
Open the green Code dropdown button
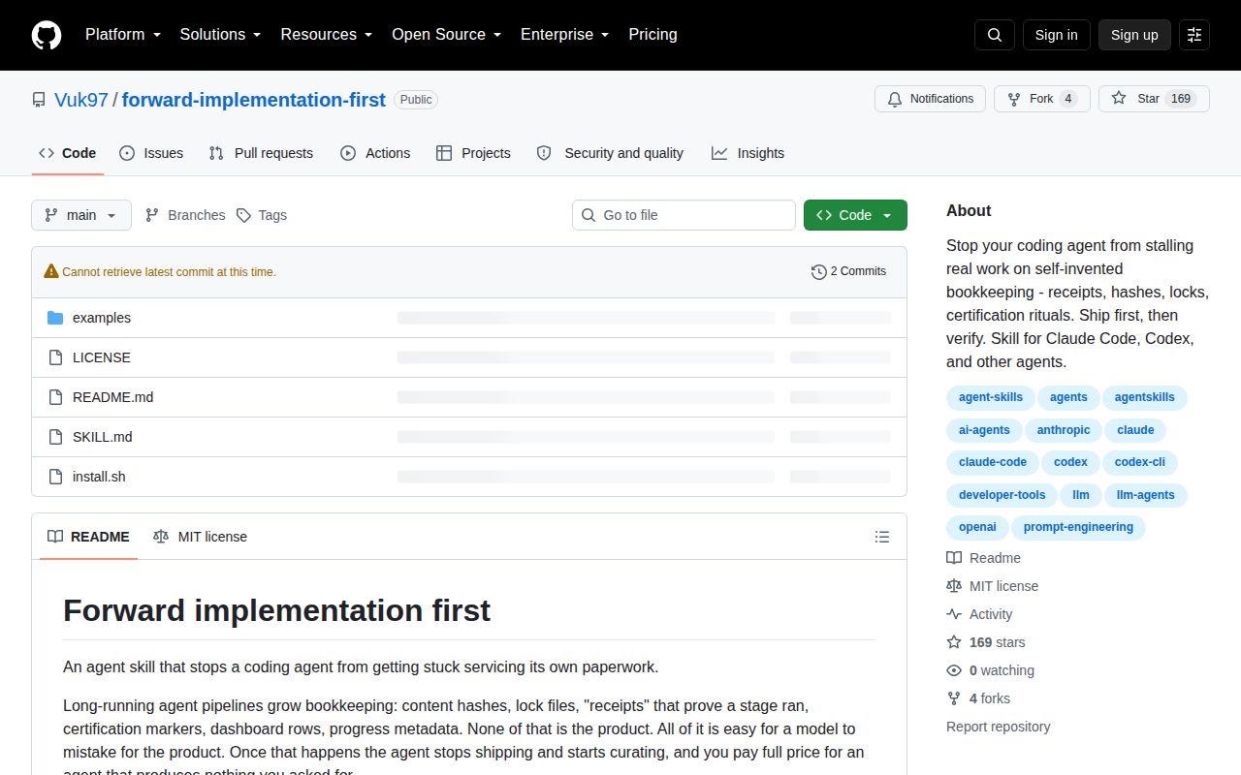click(x=855, y=215)
